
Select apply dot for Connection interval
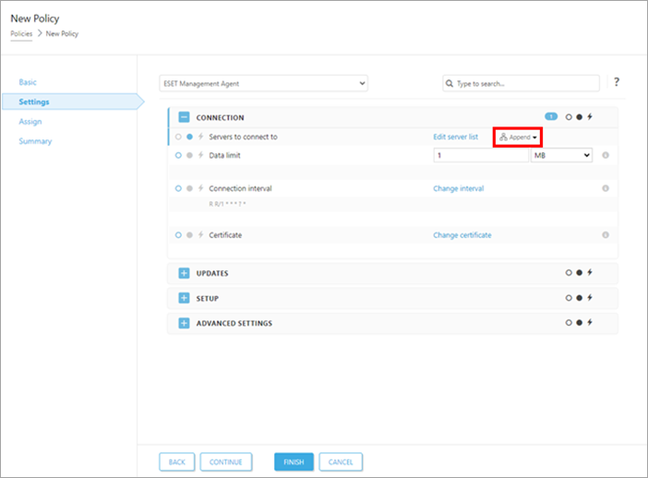point(189,188)
